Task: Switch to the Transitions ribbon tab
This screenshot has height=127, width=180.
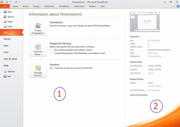Action: click(x=49, y=6)
